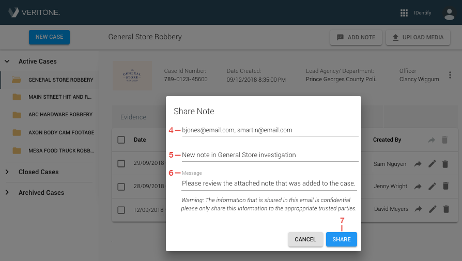Viewport: 462px width, 261px height.
Task: Open the apps grid icon
Action: coord(404,13)
